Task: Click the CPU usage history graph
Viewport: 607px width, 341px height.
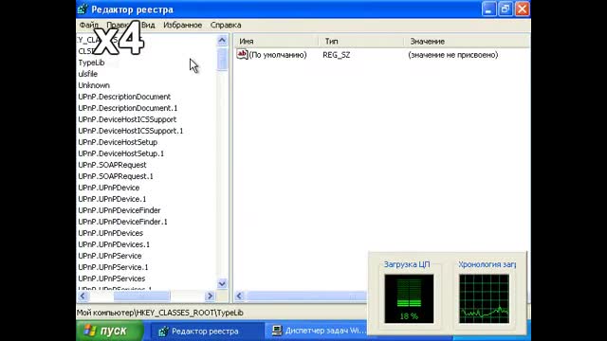Action: (x=484, y=298)
